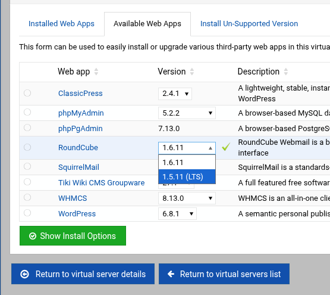Select the phpMyAdmin radio button
Screen dimensions: 330x295
27,112
